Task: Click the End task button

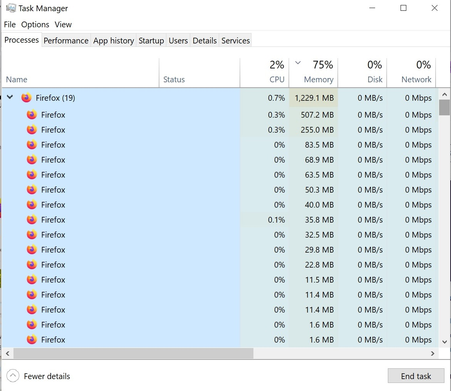Action: click(x=416, y=376)
